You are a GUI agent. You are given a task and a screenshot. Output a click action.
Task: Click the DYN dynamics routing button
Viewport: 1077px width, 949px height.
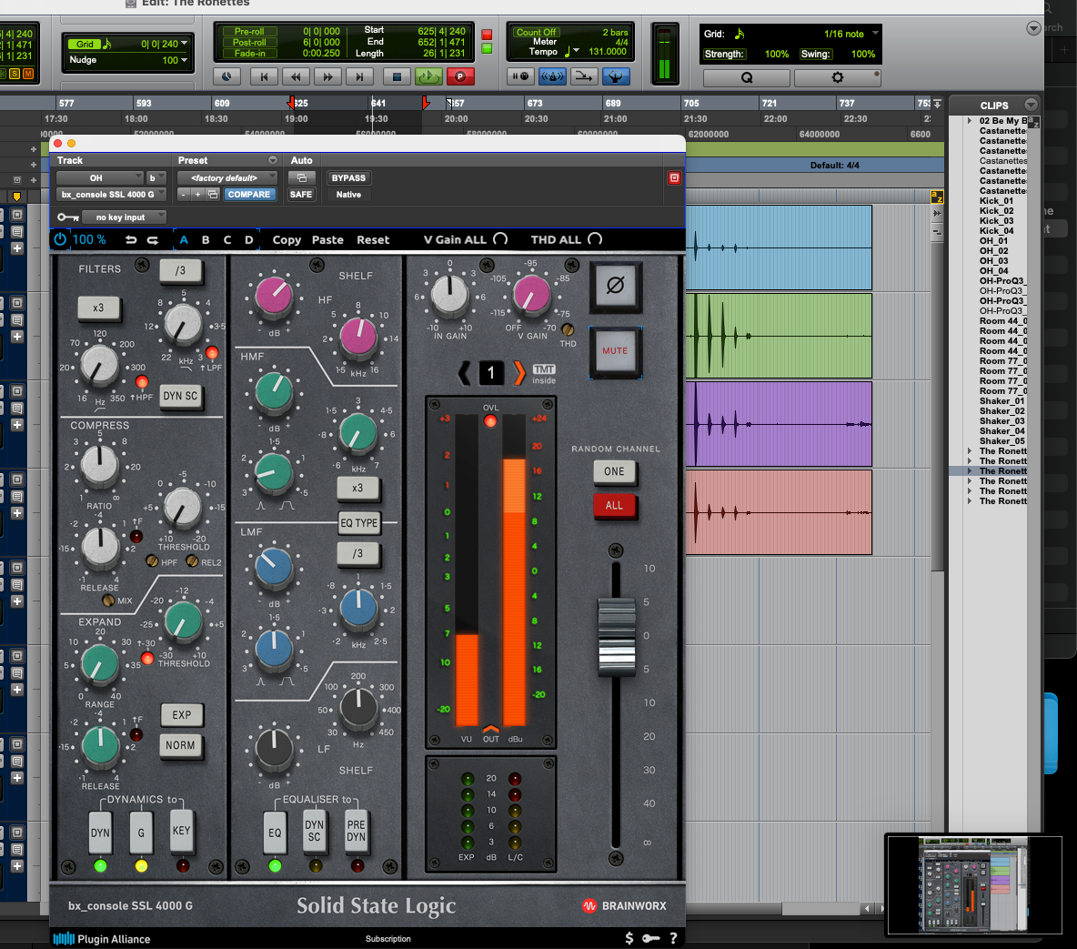(100, 833)
